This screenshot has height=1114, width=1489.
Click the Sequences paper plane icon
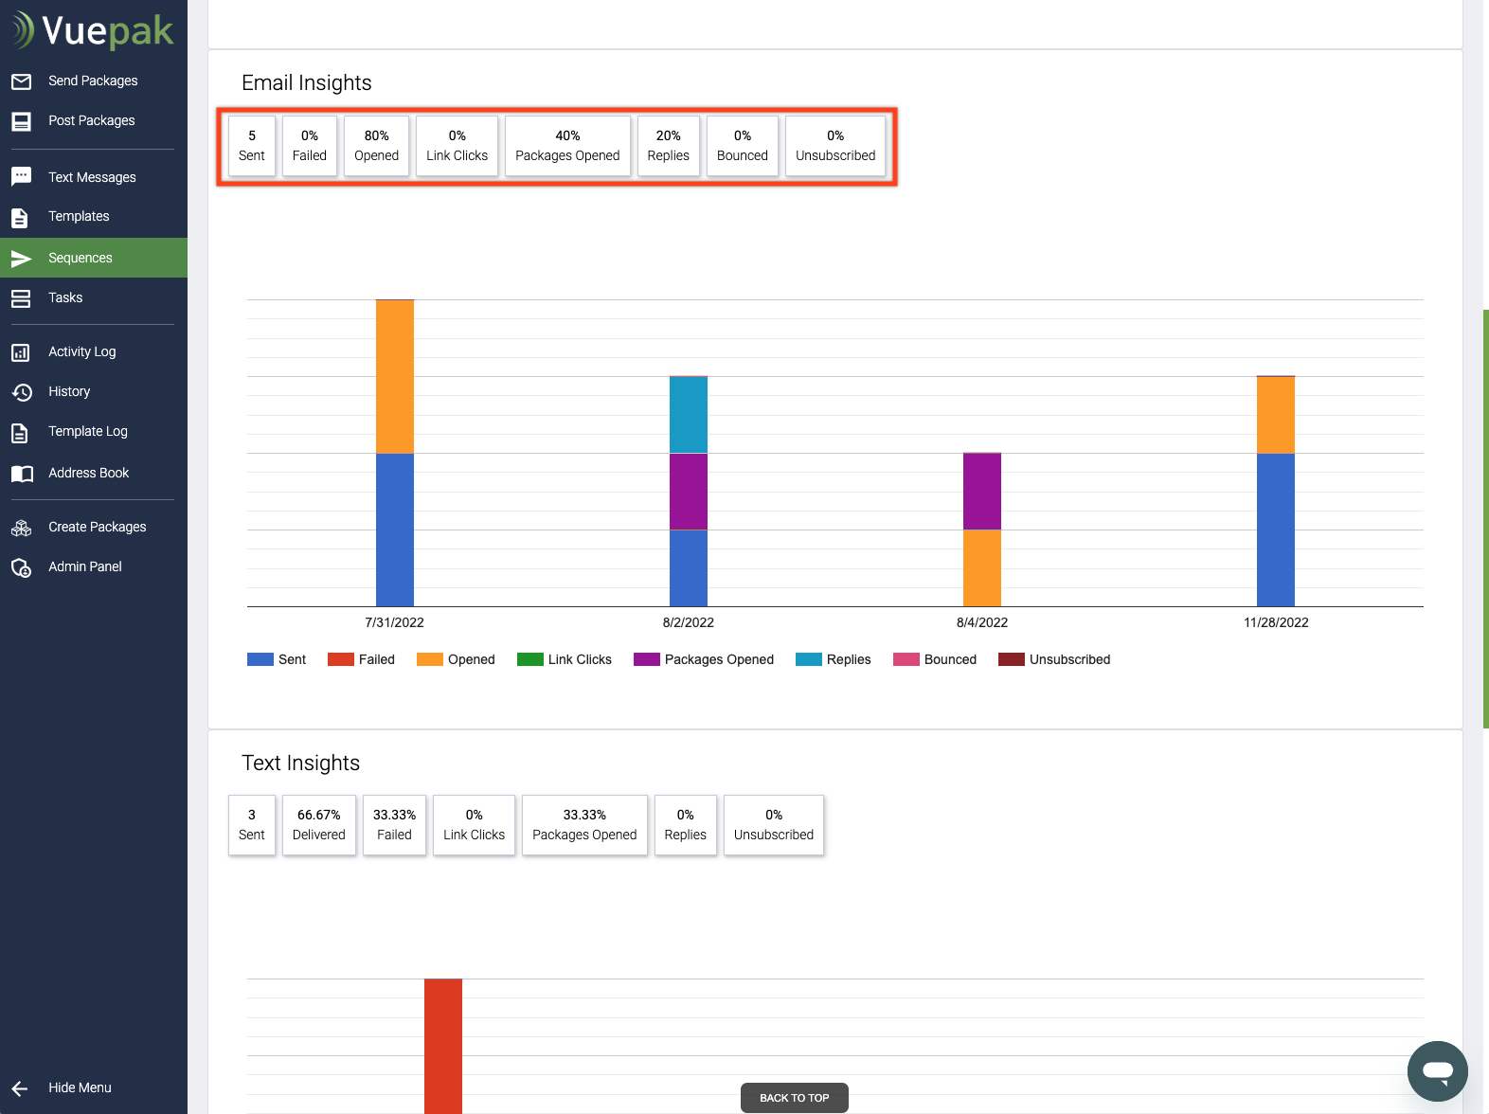pos(21,258)
